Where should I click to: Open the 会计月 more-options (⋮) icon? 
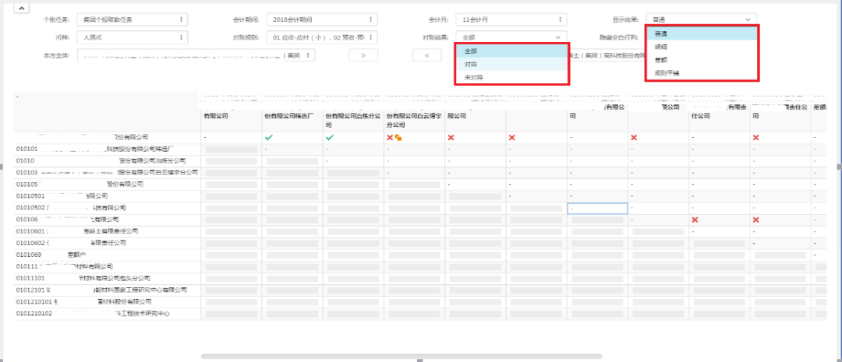click(x=560, y=19)
